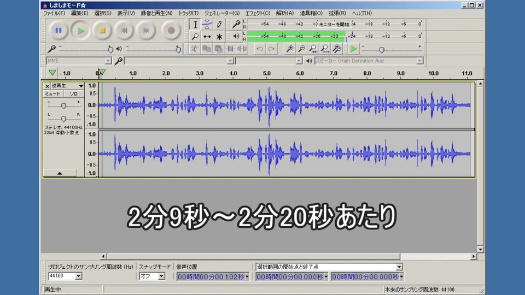Click the Paste icon

(219, 49)
